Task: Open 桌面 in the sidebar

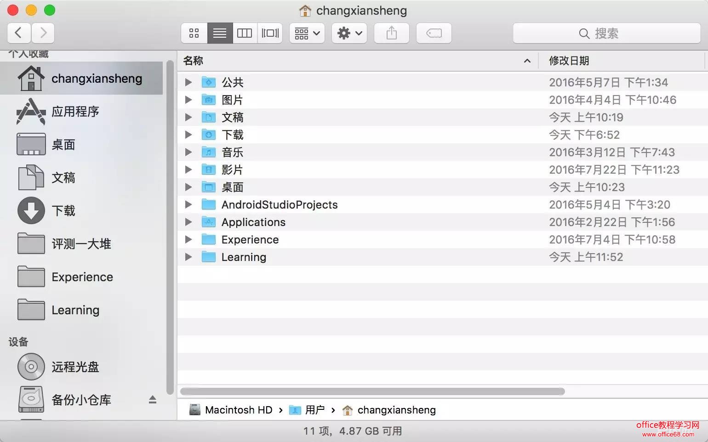Action: click(81, 145)
